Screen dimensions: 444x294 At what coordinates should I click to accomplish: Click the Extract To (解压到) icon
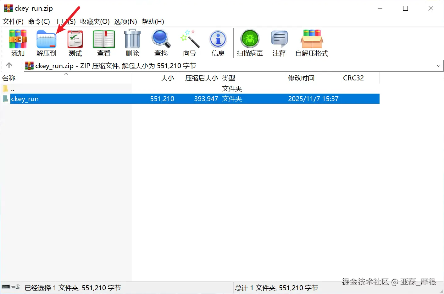46,39
